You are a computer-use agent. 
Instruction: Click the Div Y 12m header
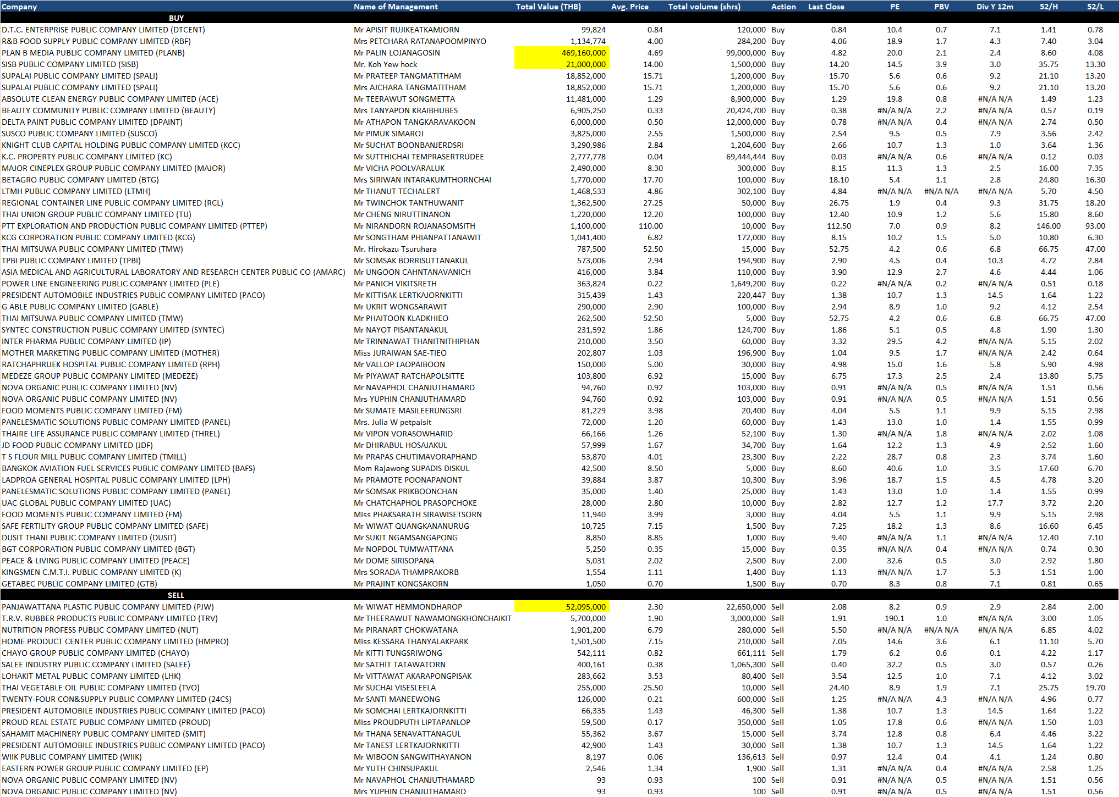(995, 7)
